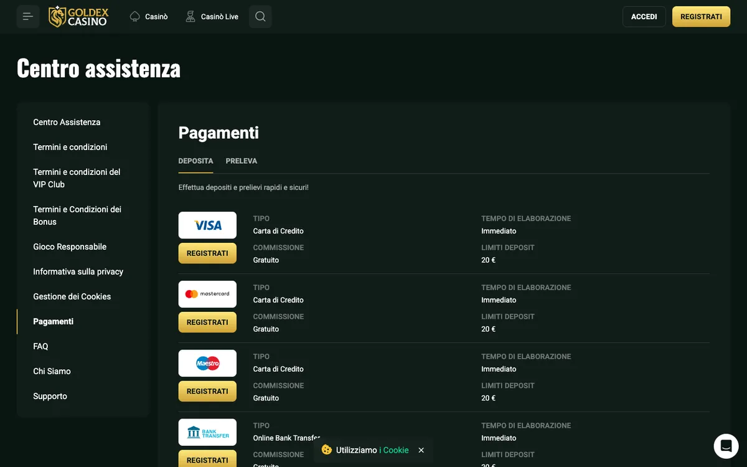Viewport: 747px width, 467px height.
Task: Open Casinò in top navigation
Action: click(x=156, y=17)
